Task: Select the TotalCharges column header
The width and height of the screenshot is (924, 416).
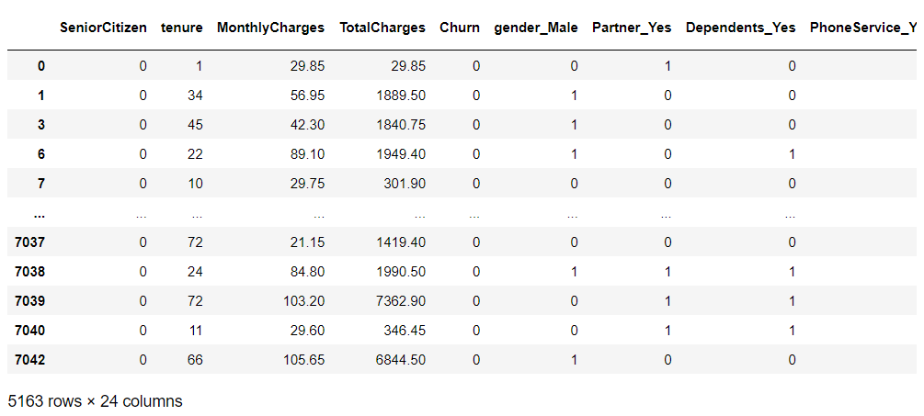Action: pyautogui.click(x=382, y=28)
